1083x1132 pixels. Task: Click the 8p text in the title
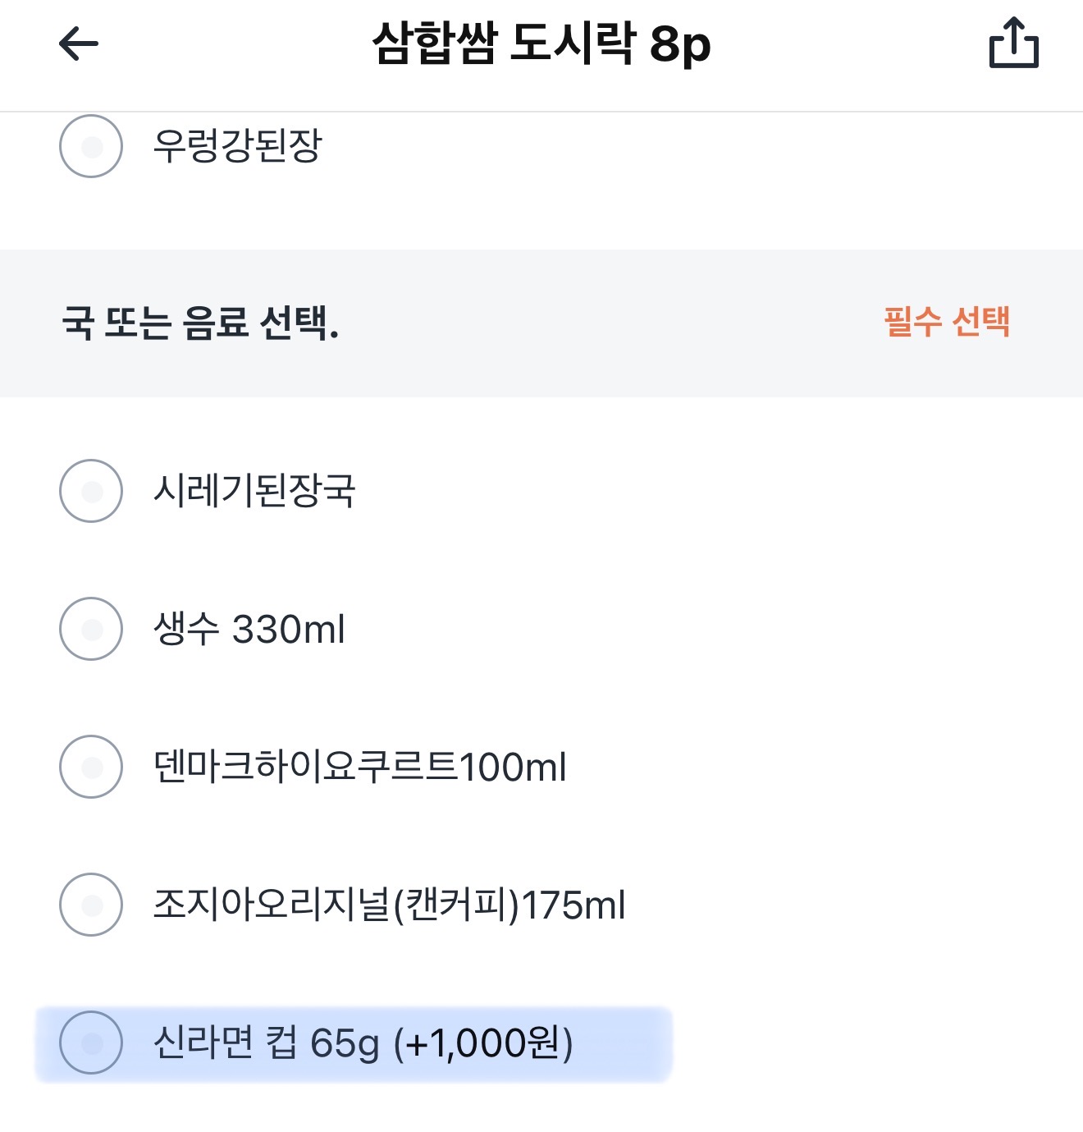click(680, 45)
